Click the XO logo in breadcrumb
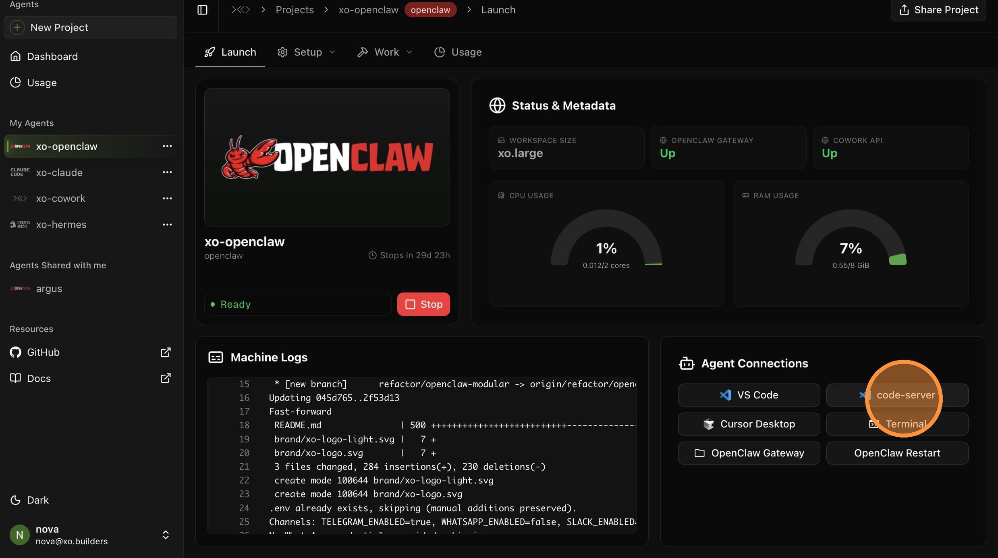This screenshot has height=558, width=998. (241, 10)
